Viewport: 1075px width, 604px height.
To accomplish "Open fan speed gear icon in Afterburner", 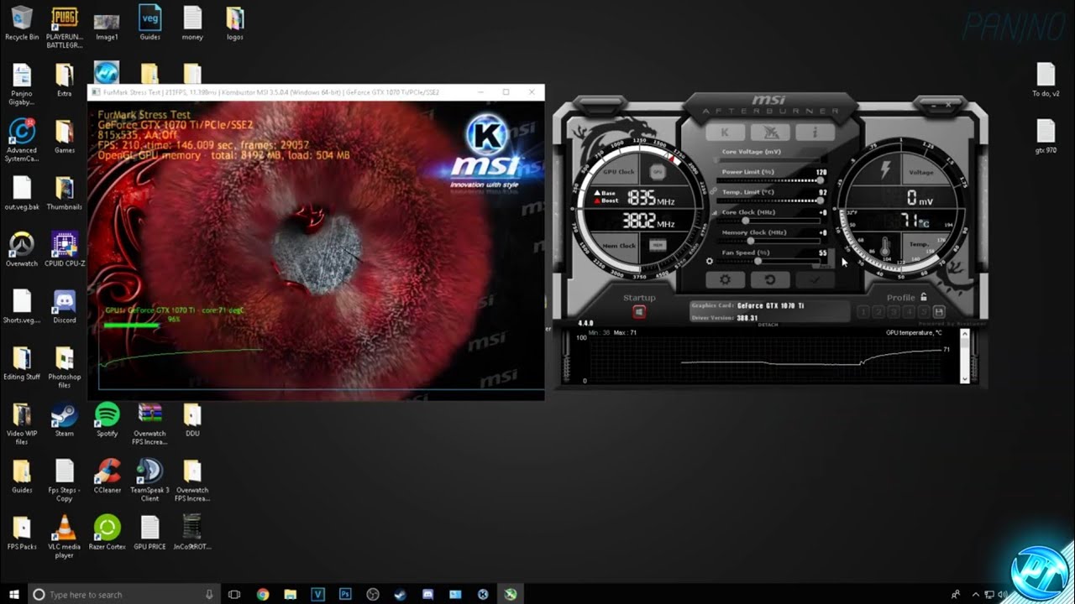I will pyautogui.click(x=711, y=261).
